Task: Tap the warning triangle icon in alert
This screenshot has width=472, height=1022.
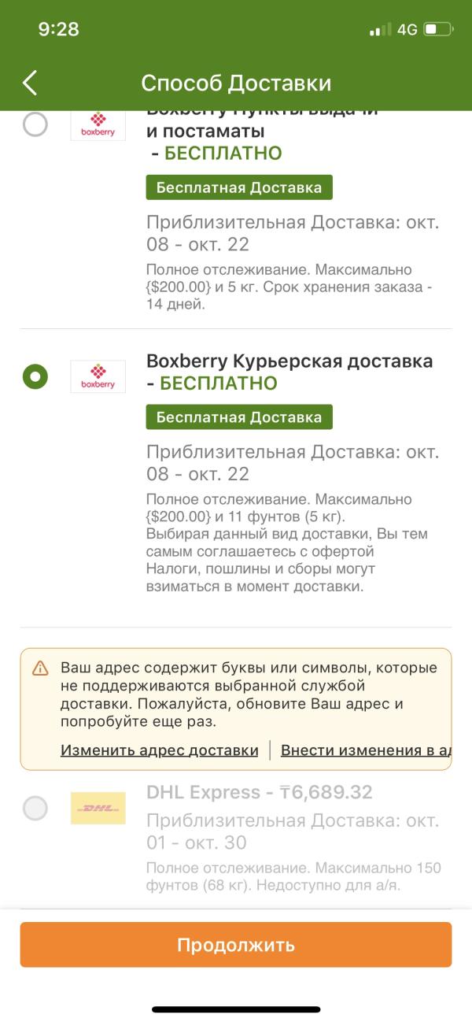Action: [x=40, y=668]
